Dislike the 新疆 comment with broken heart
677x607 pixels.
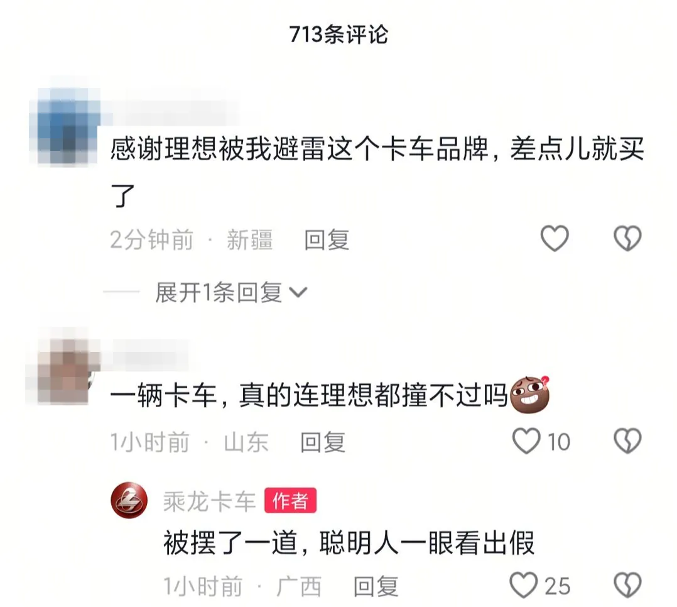(627, 238)
